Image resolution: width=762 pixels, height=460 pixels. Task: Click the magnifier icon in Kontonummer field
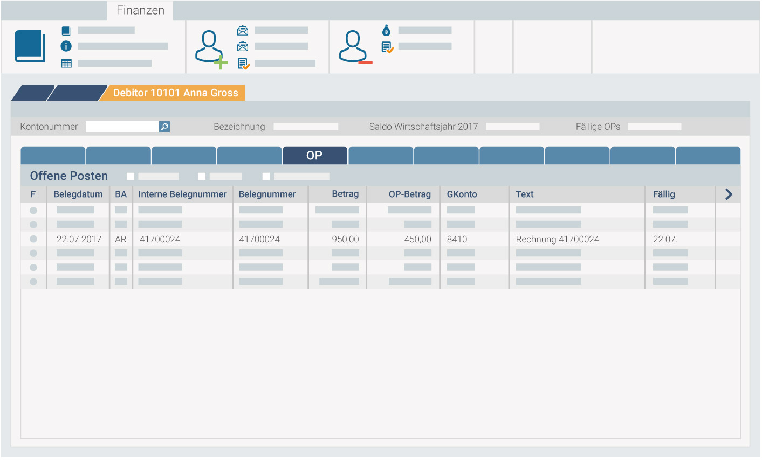pos(164,127)
